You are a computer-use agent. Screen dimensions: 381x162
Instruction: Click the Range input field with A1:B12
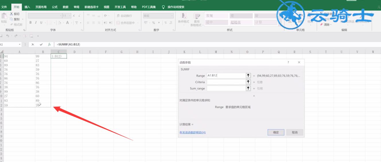pyautogui.click(x=226, y=76)
